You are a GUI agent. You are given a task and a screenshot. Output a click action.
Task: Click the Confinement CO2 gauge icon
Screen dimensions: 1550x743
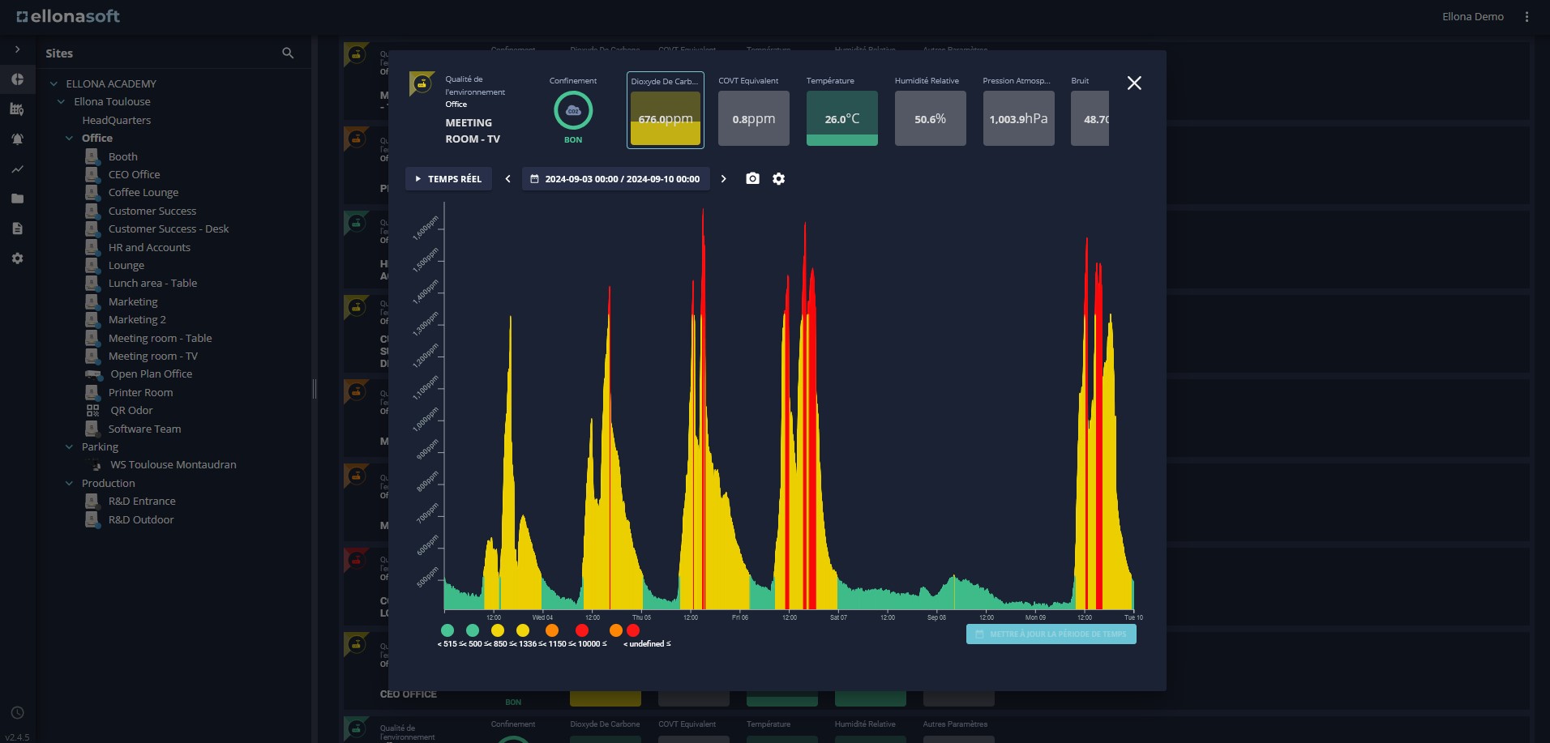[573, 110]
